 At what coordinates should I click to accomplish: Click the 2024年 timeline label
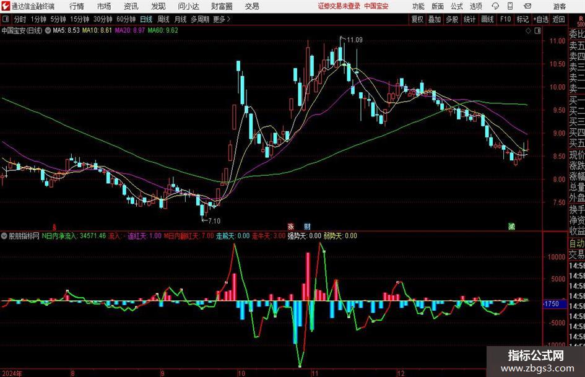[12, 373]
